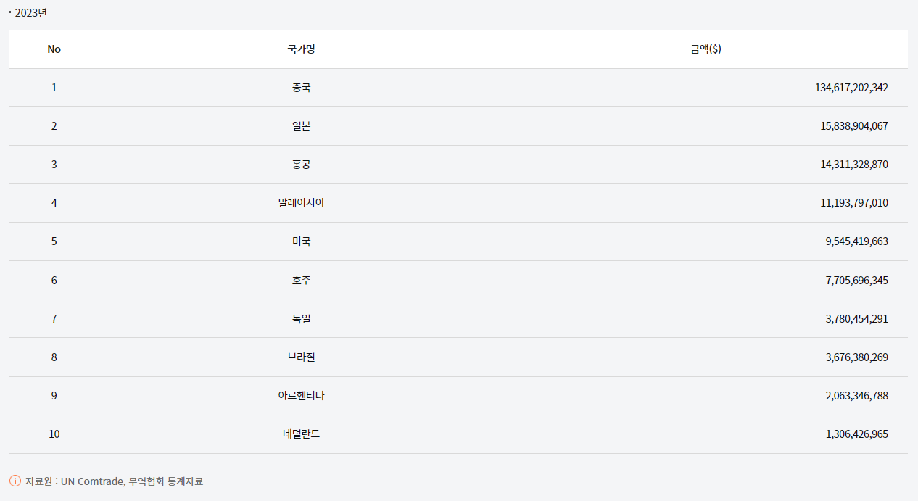Select the 네덜란드 country cell
Viewport: 918px width, 501px height.
point(301,434)
